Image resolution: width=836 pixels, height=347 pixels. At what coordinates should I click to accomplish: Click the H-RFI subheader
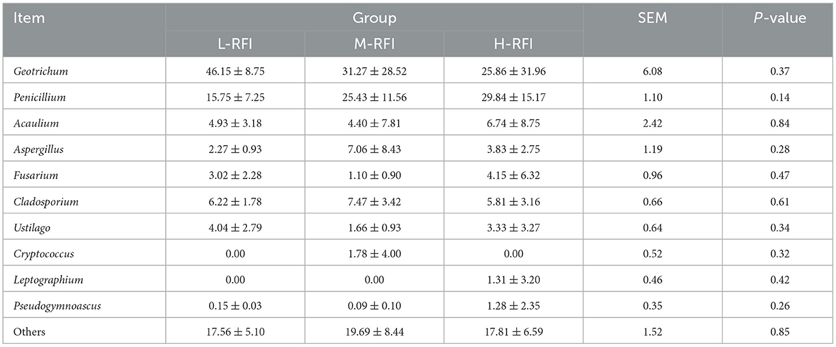pos(514,44)
